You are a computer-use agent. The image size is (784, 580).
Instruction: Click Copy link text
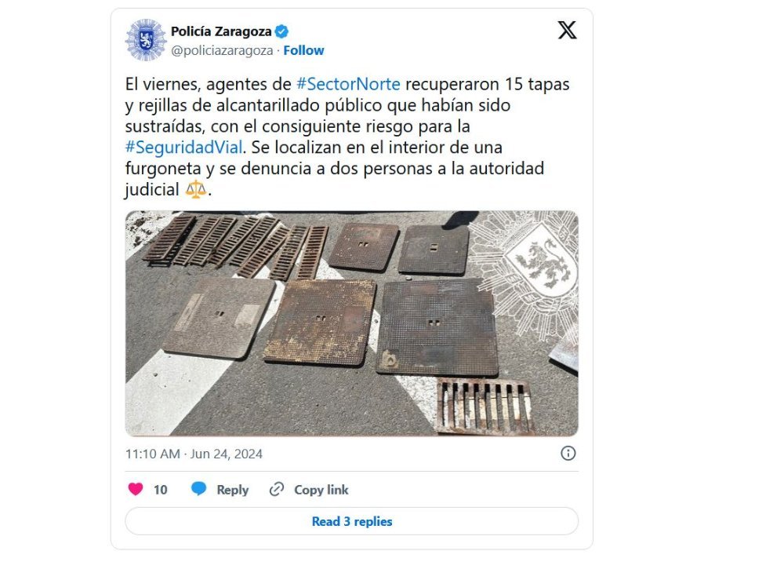321,490
